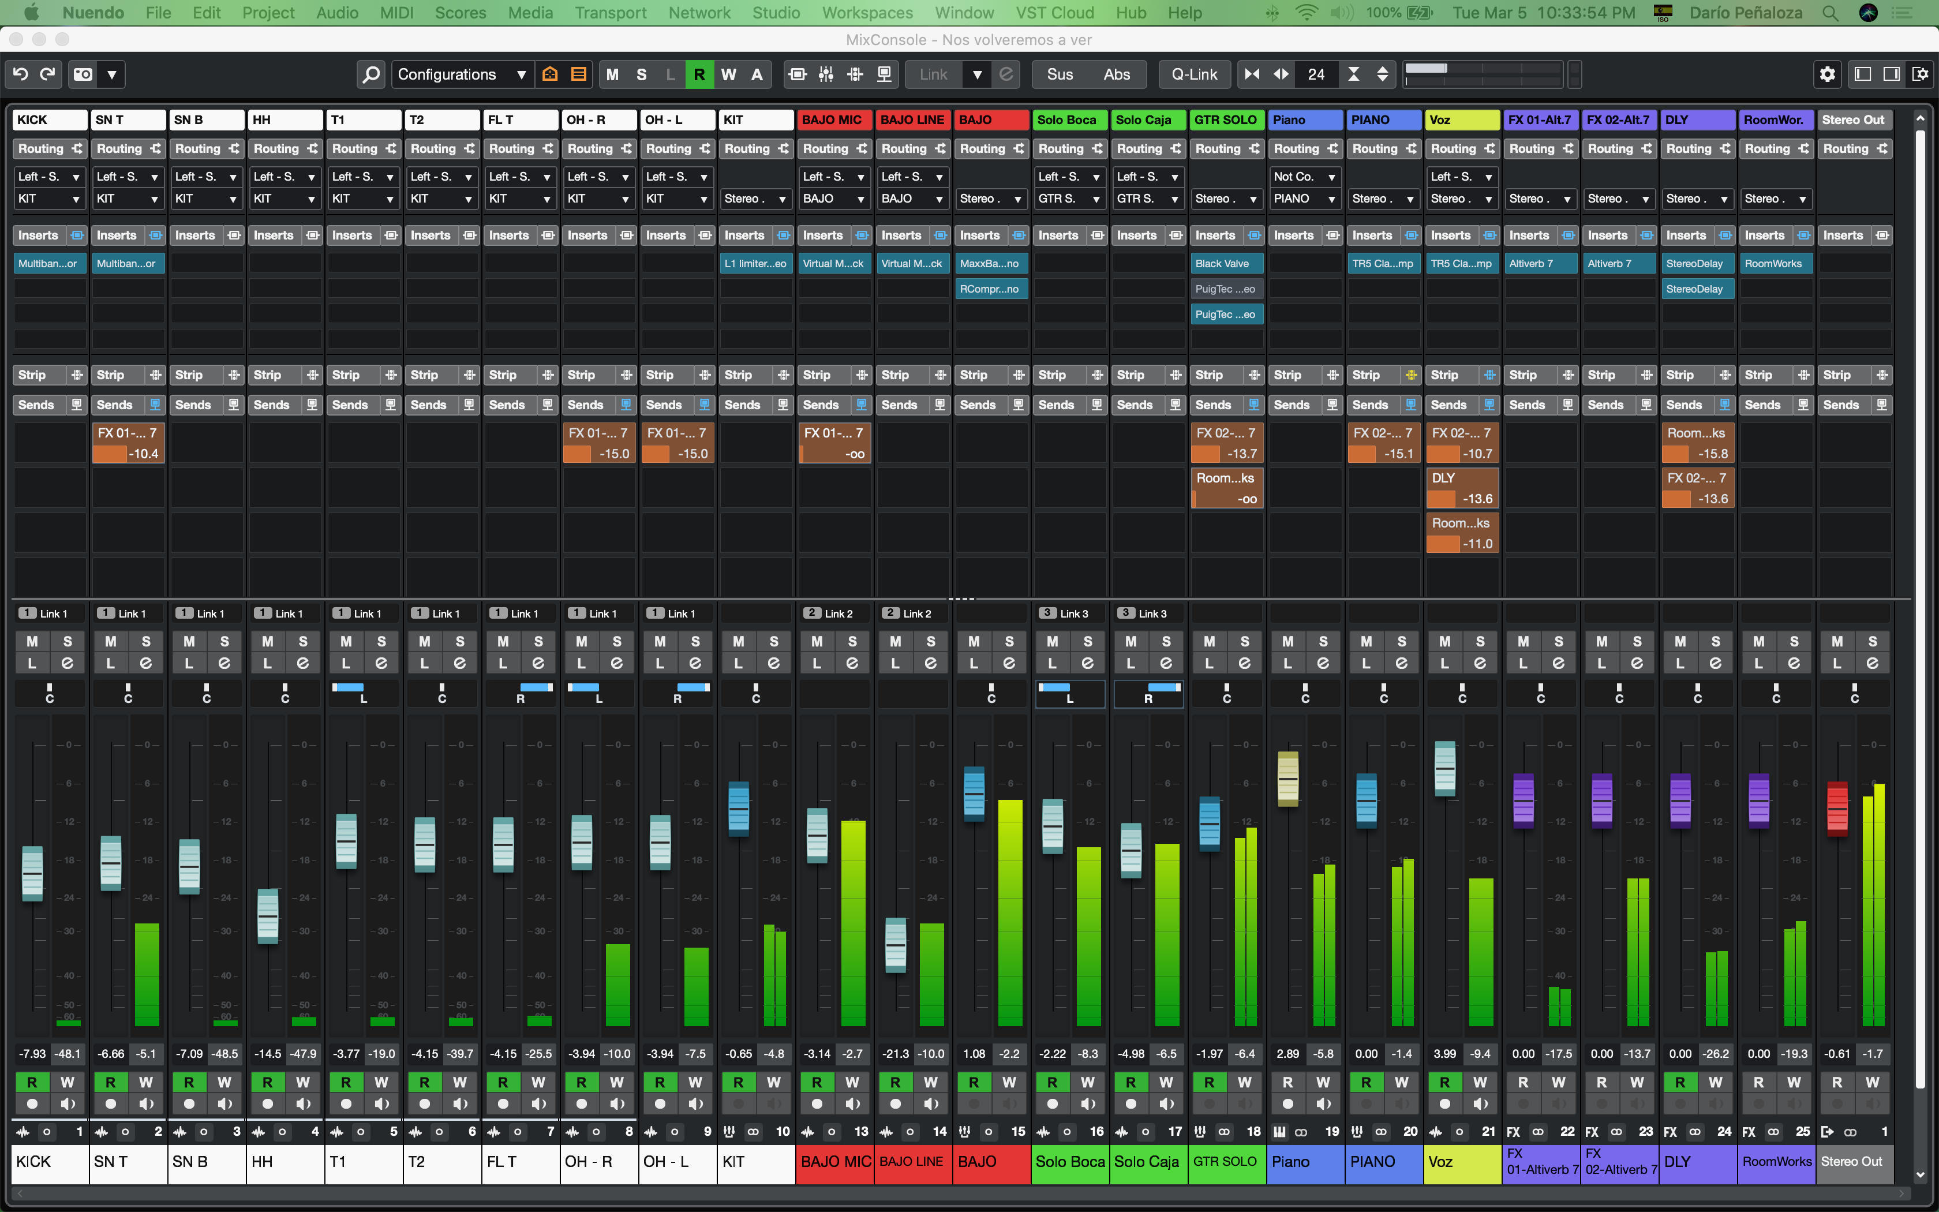The width and height of the screenshot is (1939, 1212).
Task: Click the MixConsole snapshot camera icon
Action: [83, 74]
